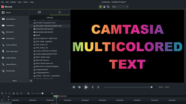Jump to previous marker arrow
This screenshot has height=104, width=186.
coord(93,87)
